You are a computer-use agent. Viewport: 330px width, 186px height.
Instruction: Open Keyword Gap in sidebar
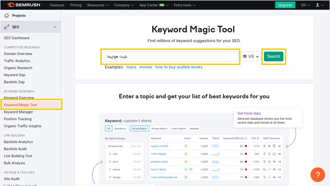tap(15, 75)
